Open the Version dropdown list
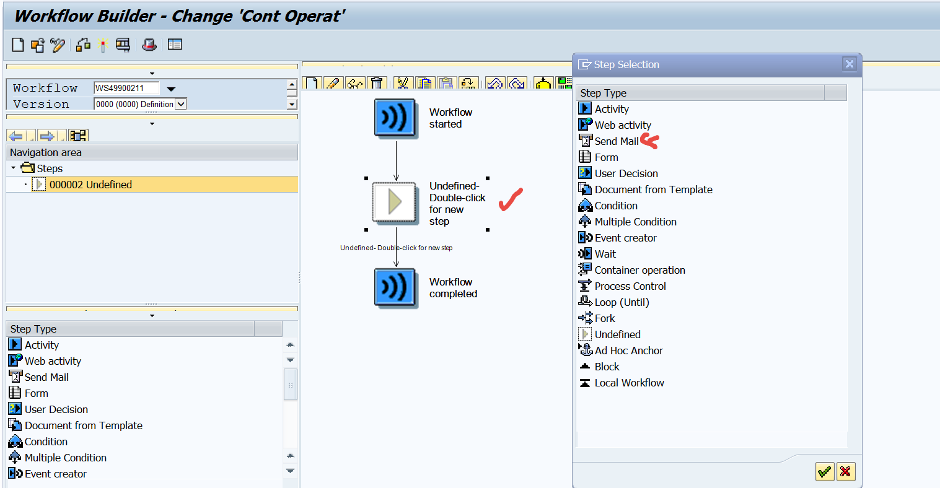Viewport: 940px width, 488px height. [181, 104]
